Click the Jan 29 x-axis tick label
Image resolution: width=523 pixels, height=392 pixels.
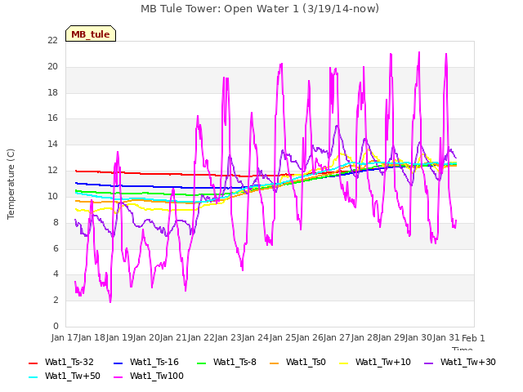click(393, 337)
